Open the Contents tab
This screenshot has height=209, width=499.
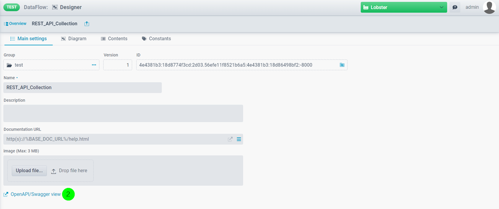click(114, 39)
